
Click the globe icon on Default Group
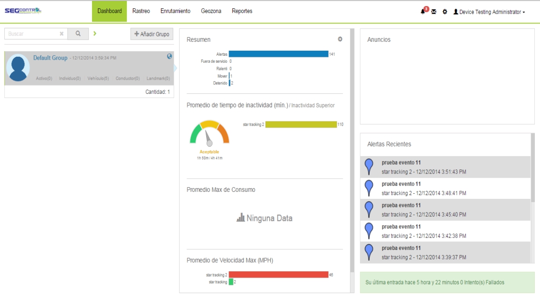[x=170, y=56]
